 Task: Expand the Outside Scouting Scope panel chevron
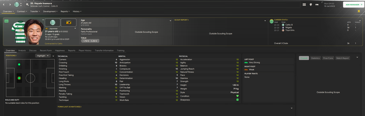(170, 20)
